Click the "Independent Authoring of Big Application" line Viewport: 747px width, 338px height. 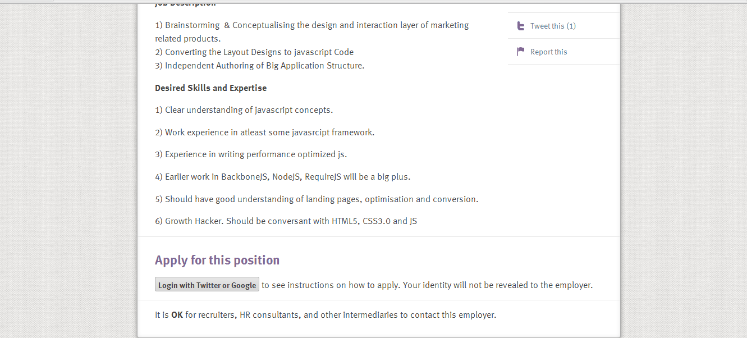pos(260,66)
